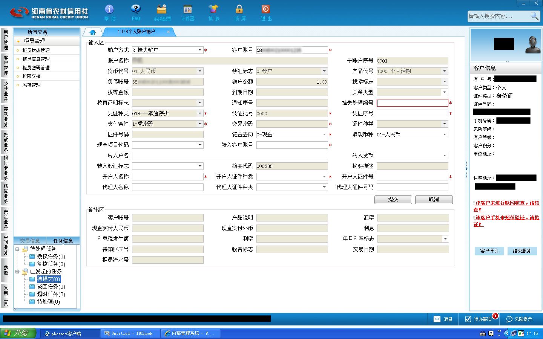This screenshot has width=543, height=339.
Task: Collapse the 待处理任务 tree node
Action: pyautogui.click(x=17, y=249)
